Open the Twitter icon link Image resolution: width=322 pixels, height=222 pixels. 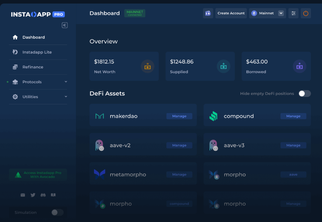[33, 195]
